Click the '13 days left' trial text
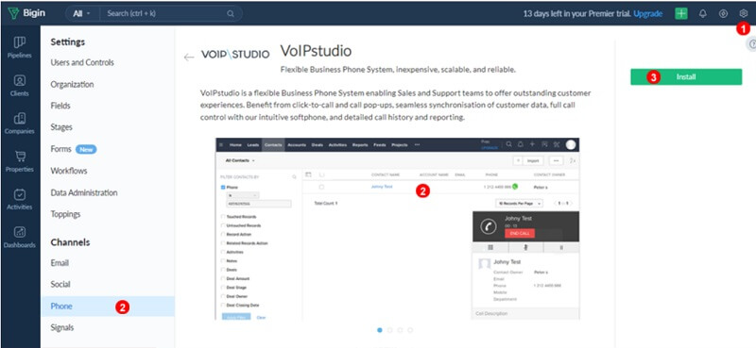Image resolution: width=756 pixels, height=348 pixels. click(x=577, y=13)
